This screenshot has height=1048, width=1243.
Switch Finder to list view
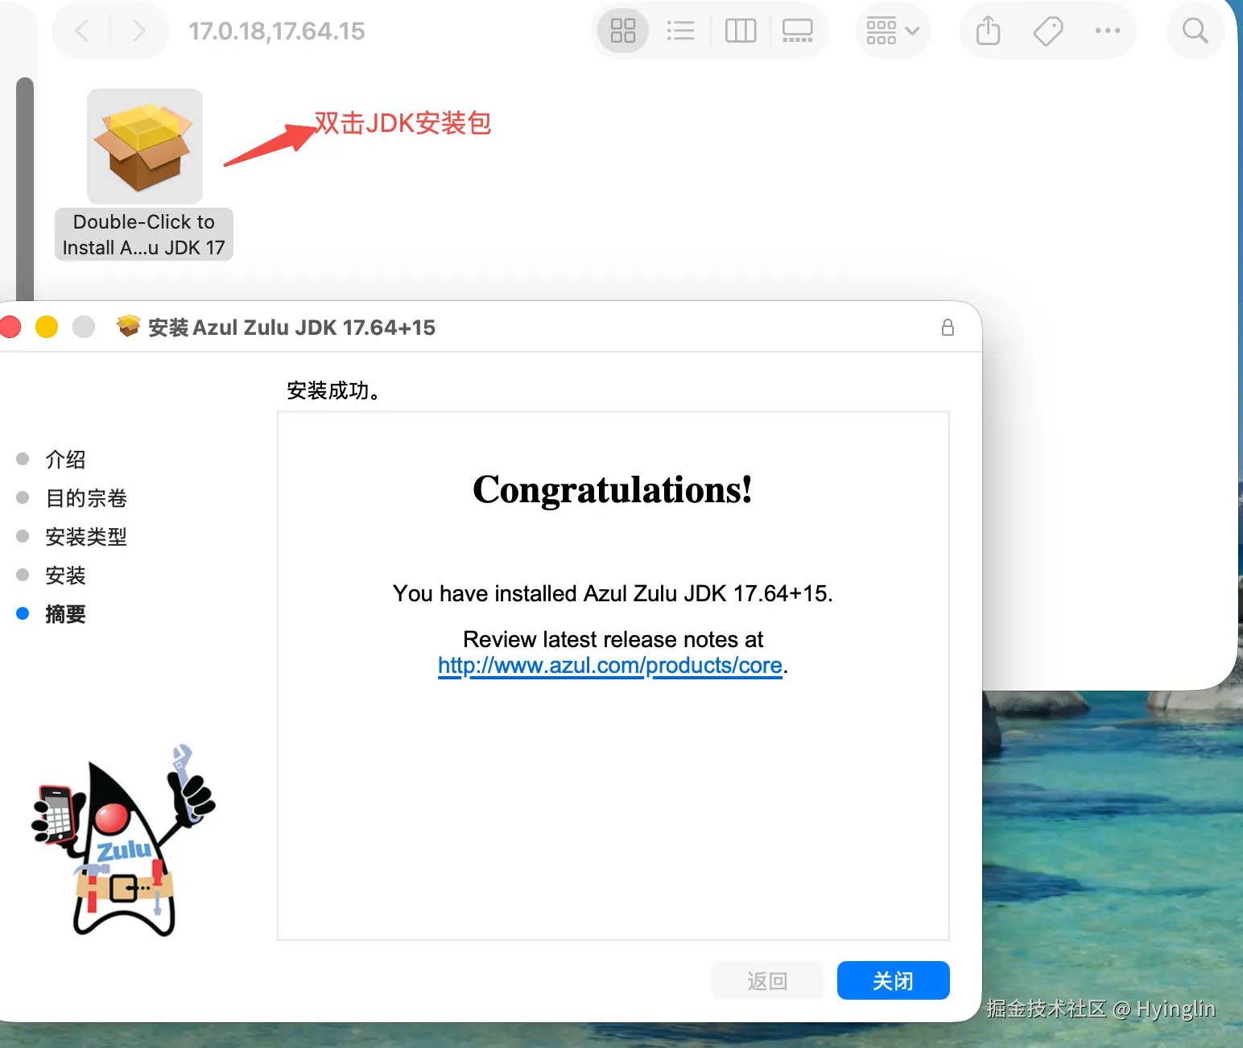tap(680, 31)
